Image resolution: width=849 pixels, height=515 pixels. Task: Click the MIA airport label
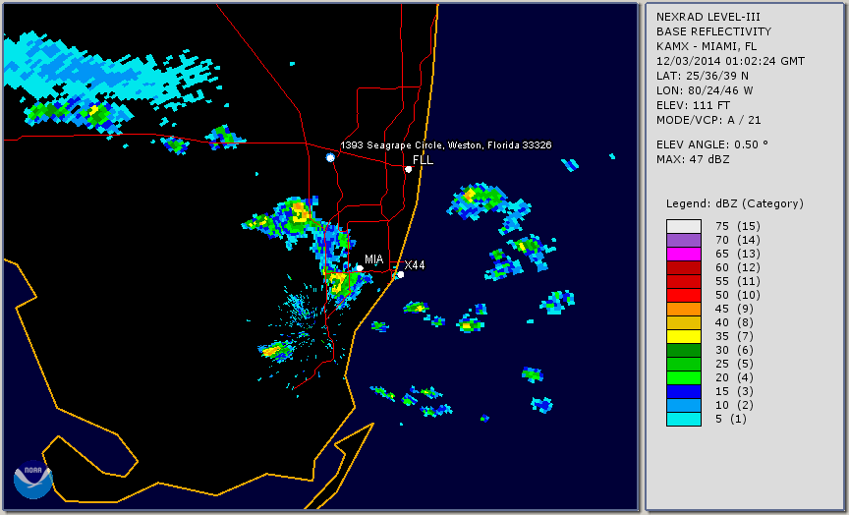pos(373,259)
